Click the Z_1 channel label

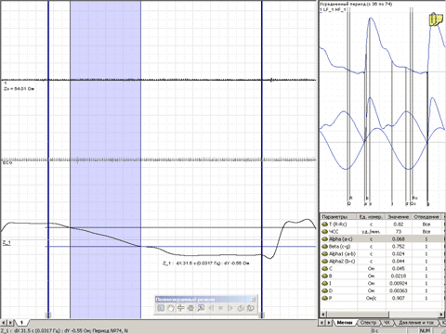[x=7, y=243]
